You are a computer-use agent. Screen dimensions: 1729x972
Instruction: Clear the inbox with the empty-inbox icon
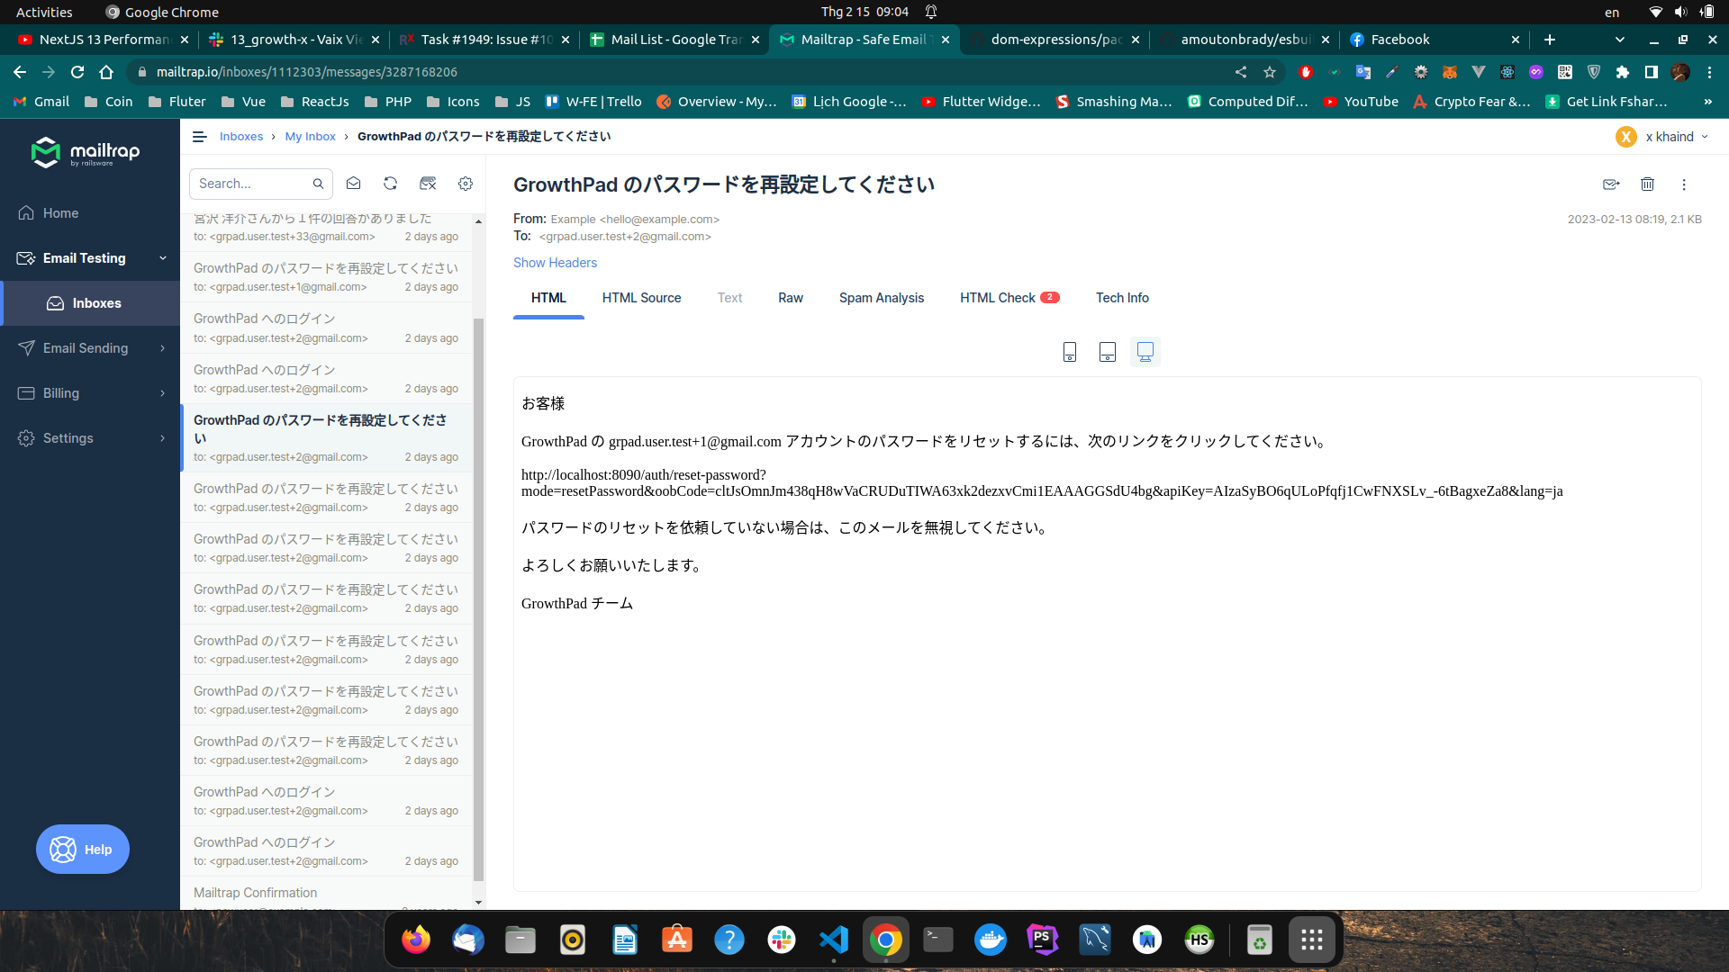coord(428,183)
